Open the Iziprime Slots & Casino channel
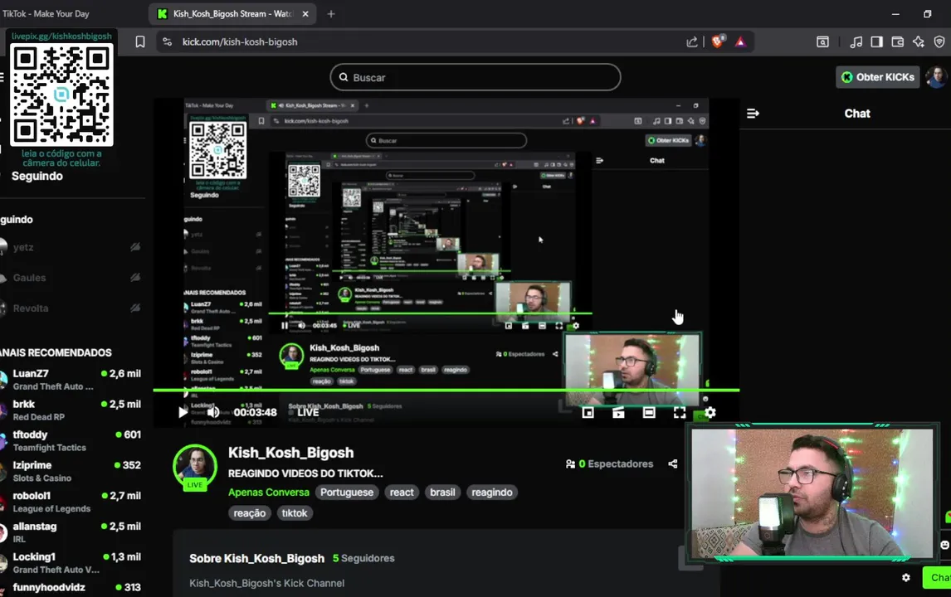This screenshot has height=597, width=951. pyautogui.click(x=71, y=471)
